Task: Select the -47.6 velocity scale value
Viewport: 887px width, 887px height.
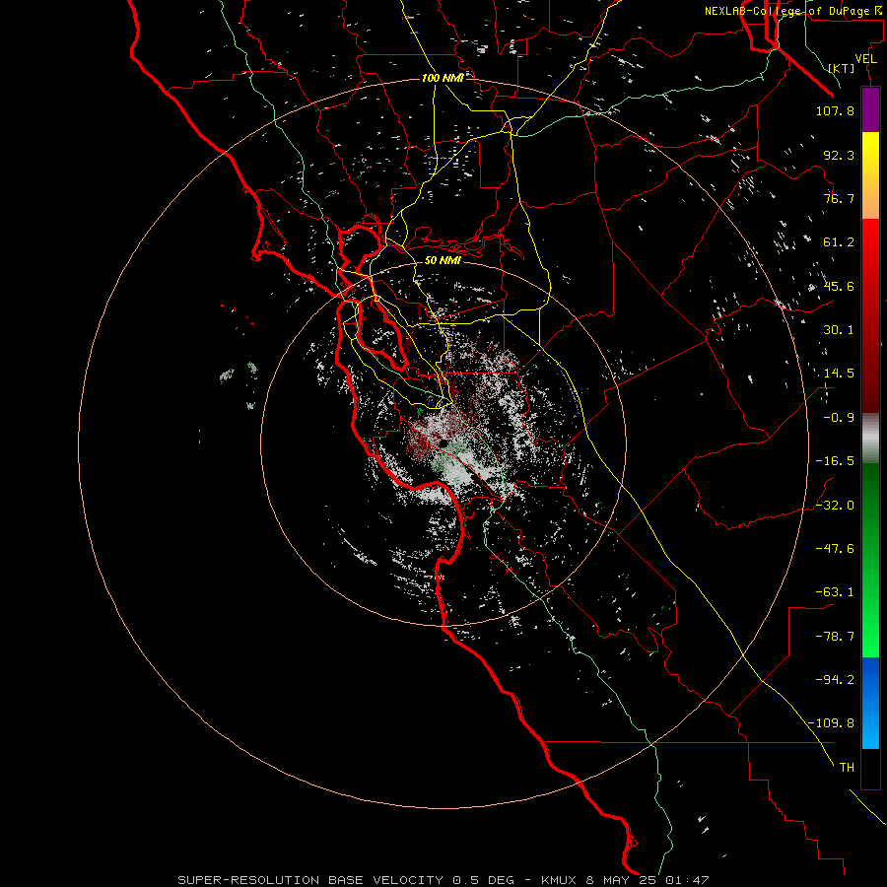Action: click(x=835, y=549)
